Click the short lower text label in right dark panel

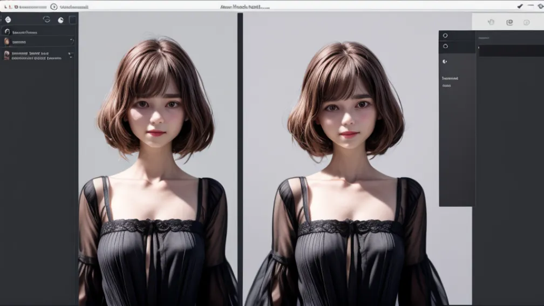point(446,85)
